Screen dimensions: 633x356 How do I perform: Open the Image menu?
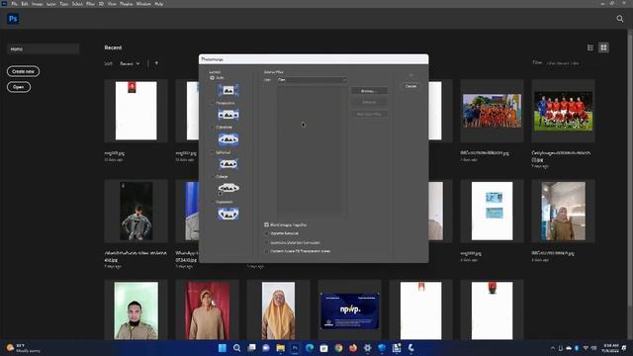tap(38, 4)
